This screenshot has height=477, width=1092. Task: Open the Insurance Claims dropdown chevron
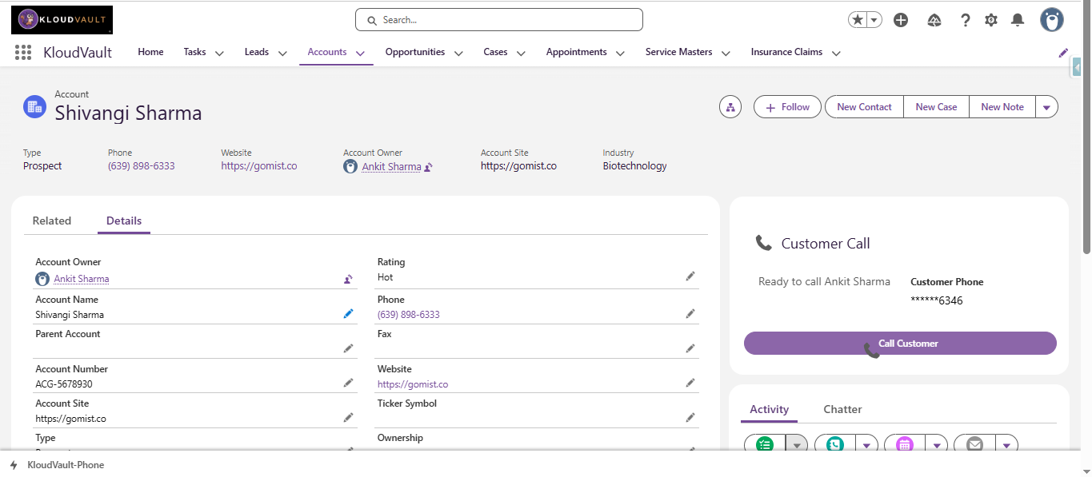(x=836, y=54)
